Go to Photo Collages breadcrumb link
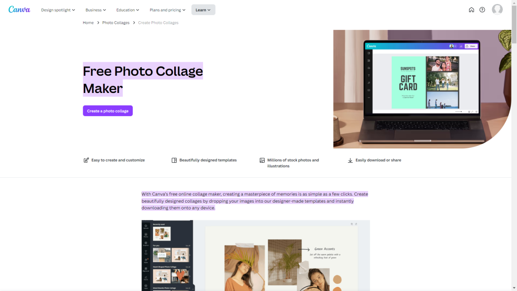 pos(116,23)
